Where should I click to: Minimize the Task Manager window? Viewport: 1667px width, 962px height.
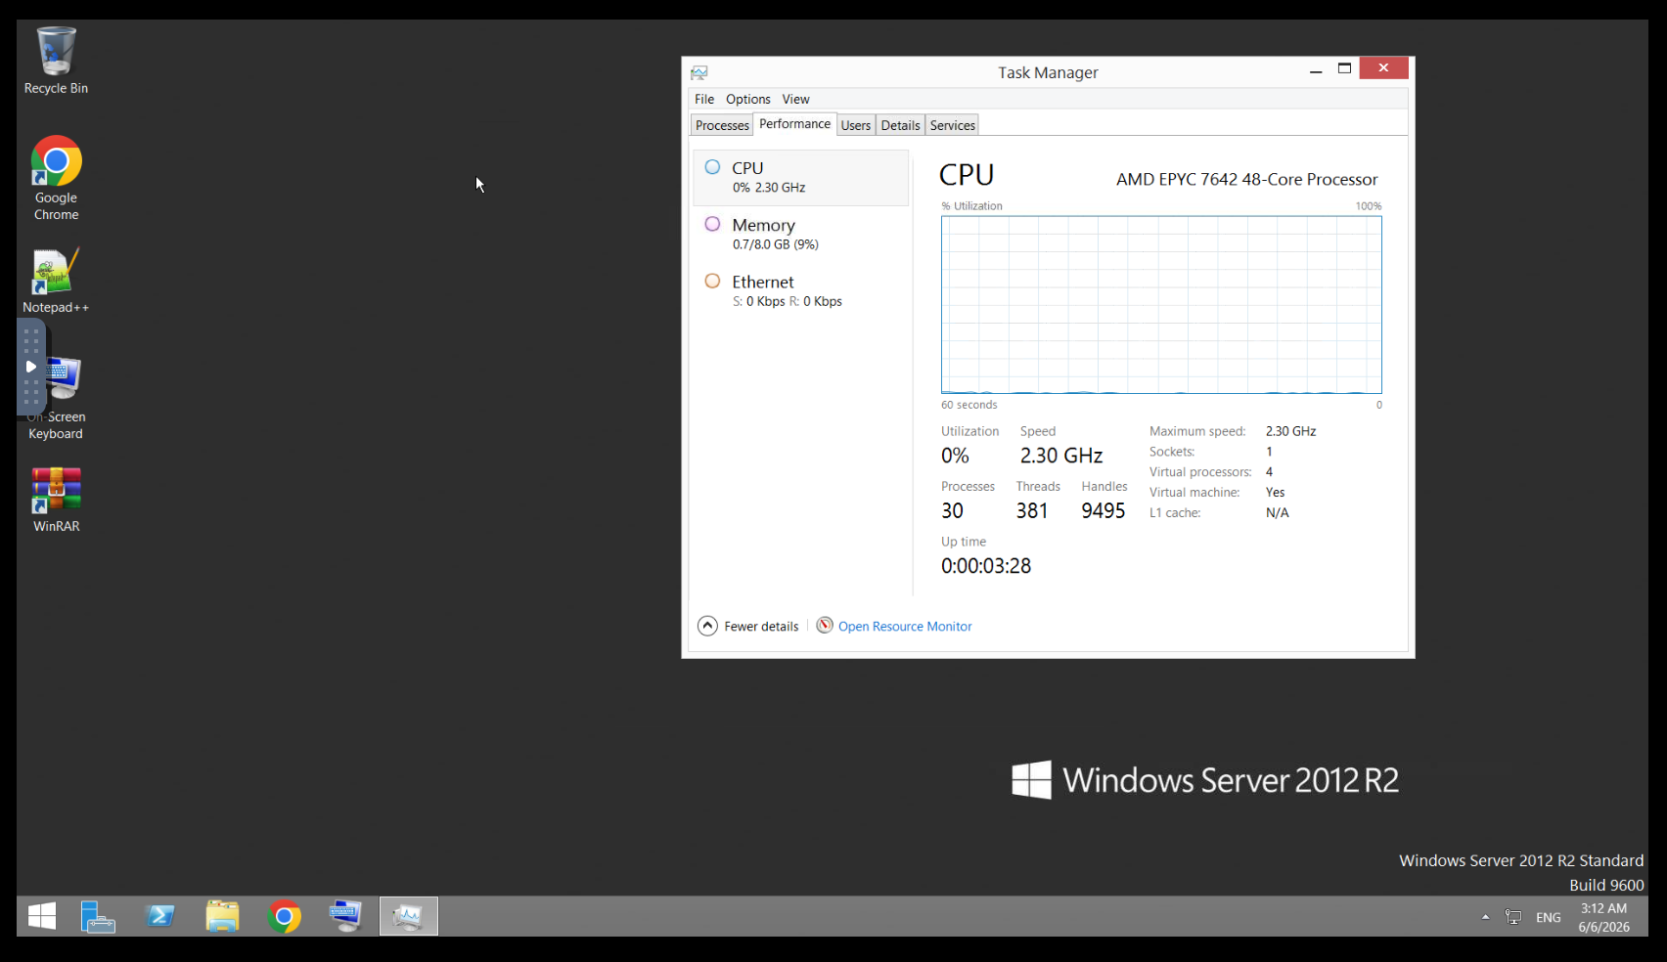1316,68
